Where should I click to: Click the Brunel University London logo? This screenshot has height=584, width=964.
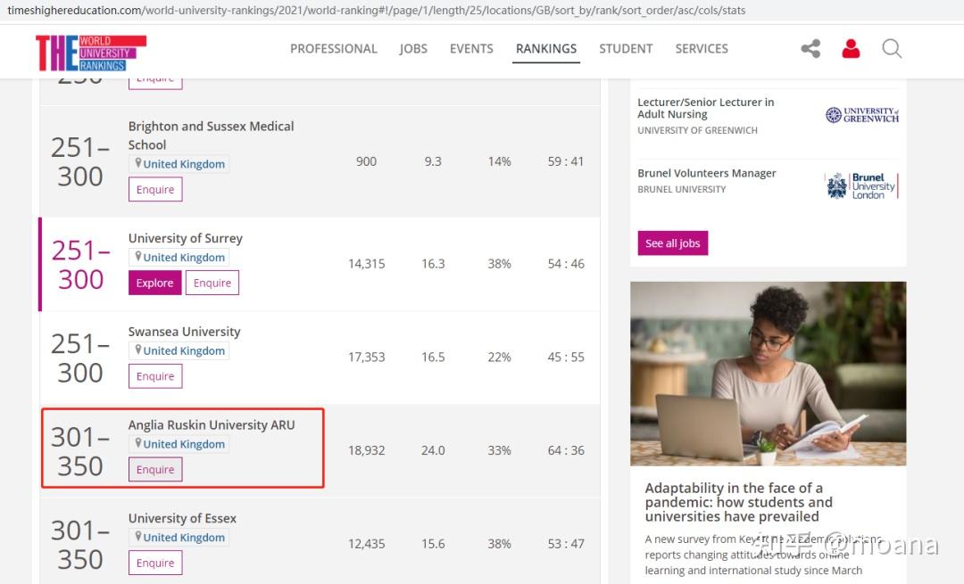point(861,185)
